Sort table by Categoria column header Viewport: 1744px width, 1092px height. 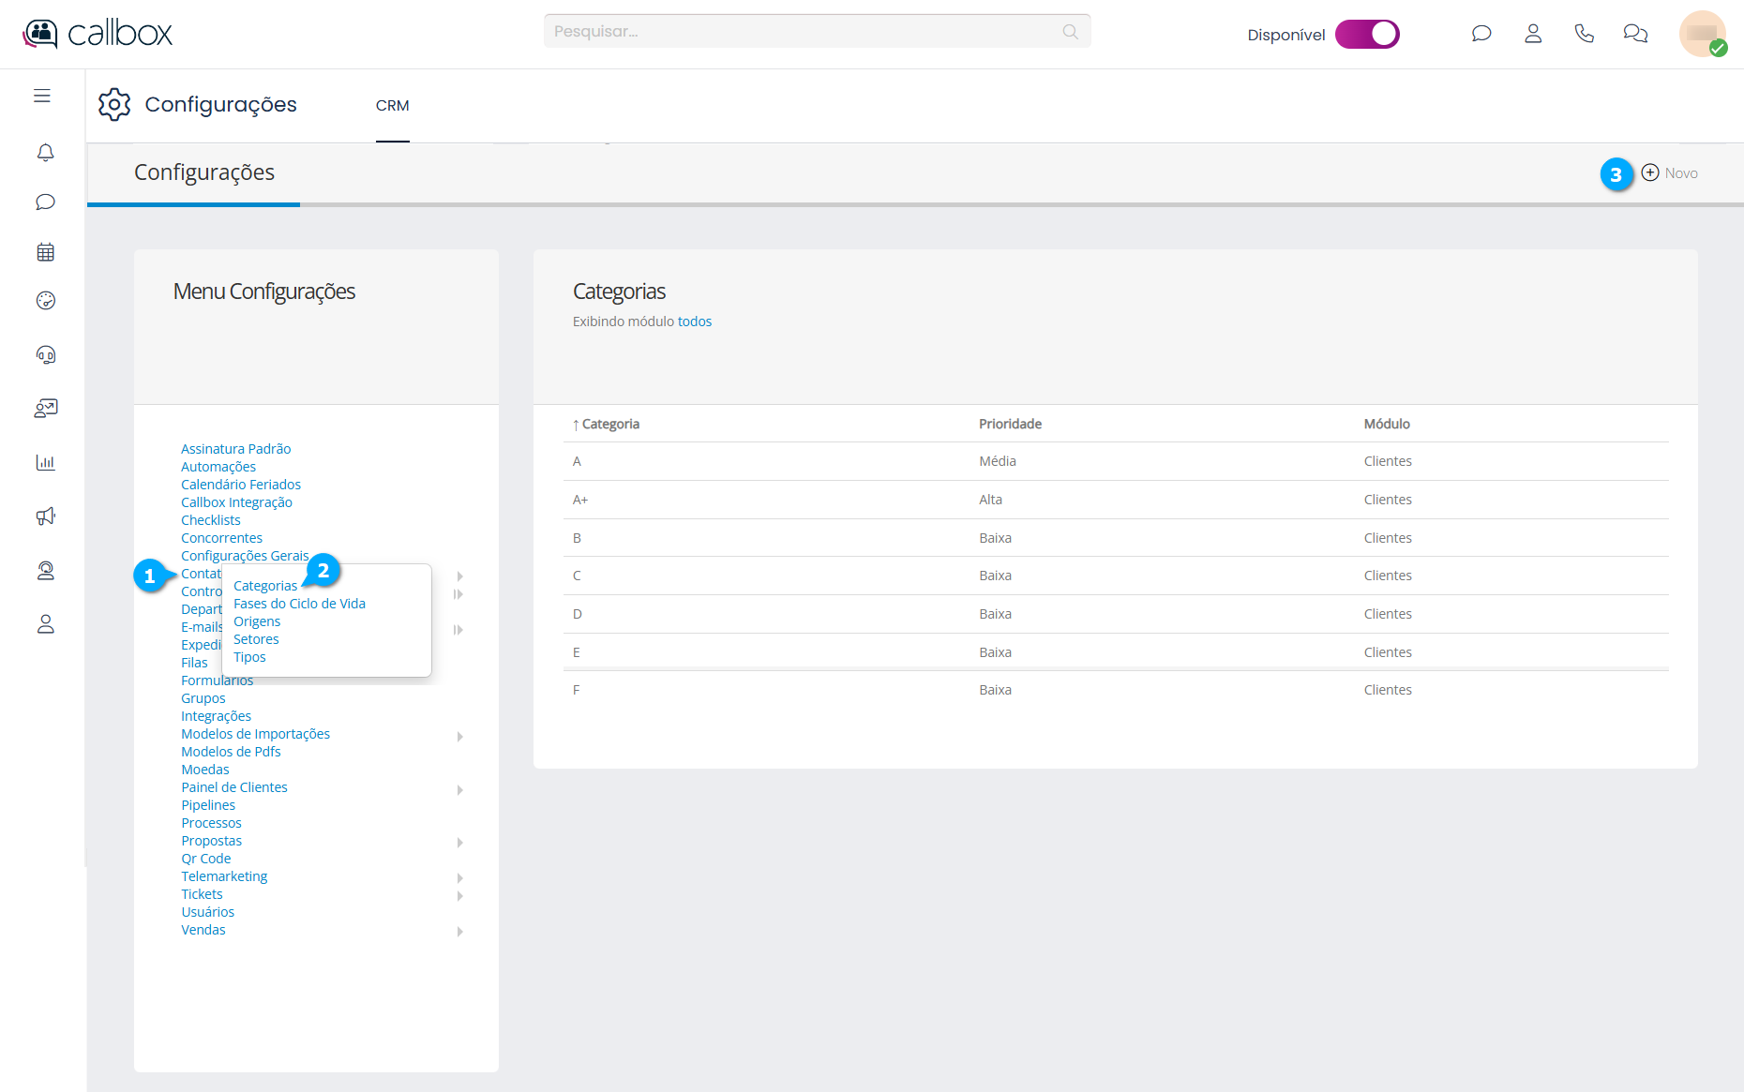[x=609, y=424]
